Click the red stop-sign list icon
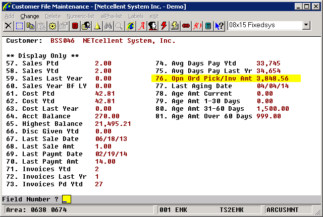Viewport: 323px width, 217px height. pos(75,26)
